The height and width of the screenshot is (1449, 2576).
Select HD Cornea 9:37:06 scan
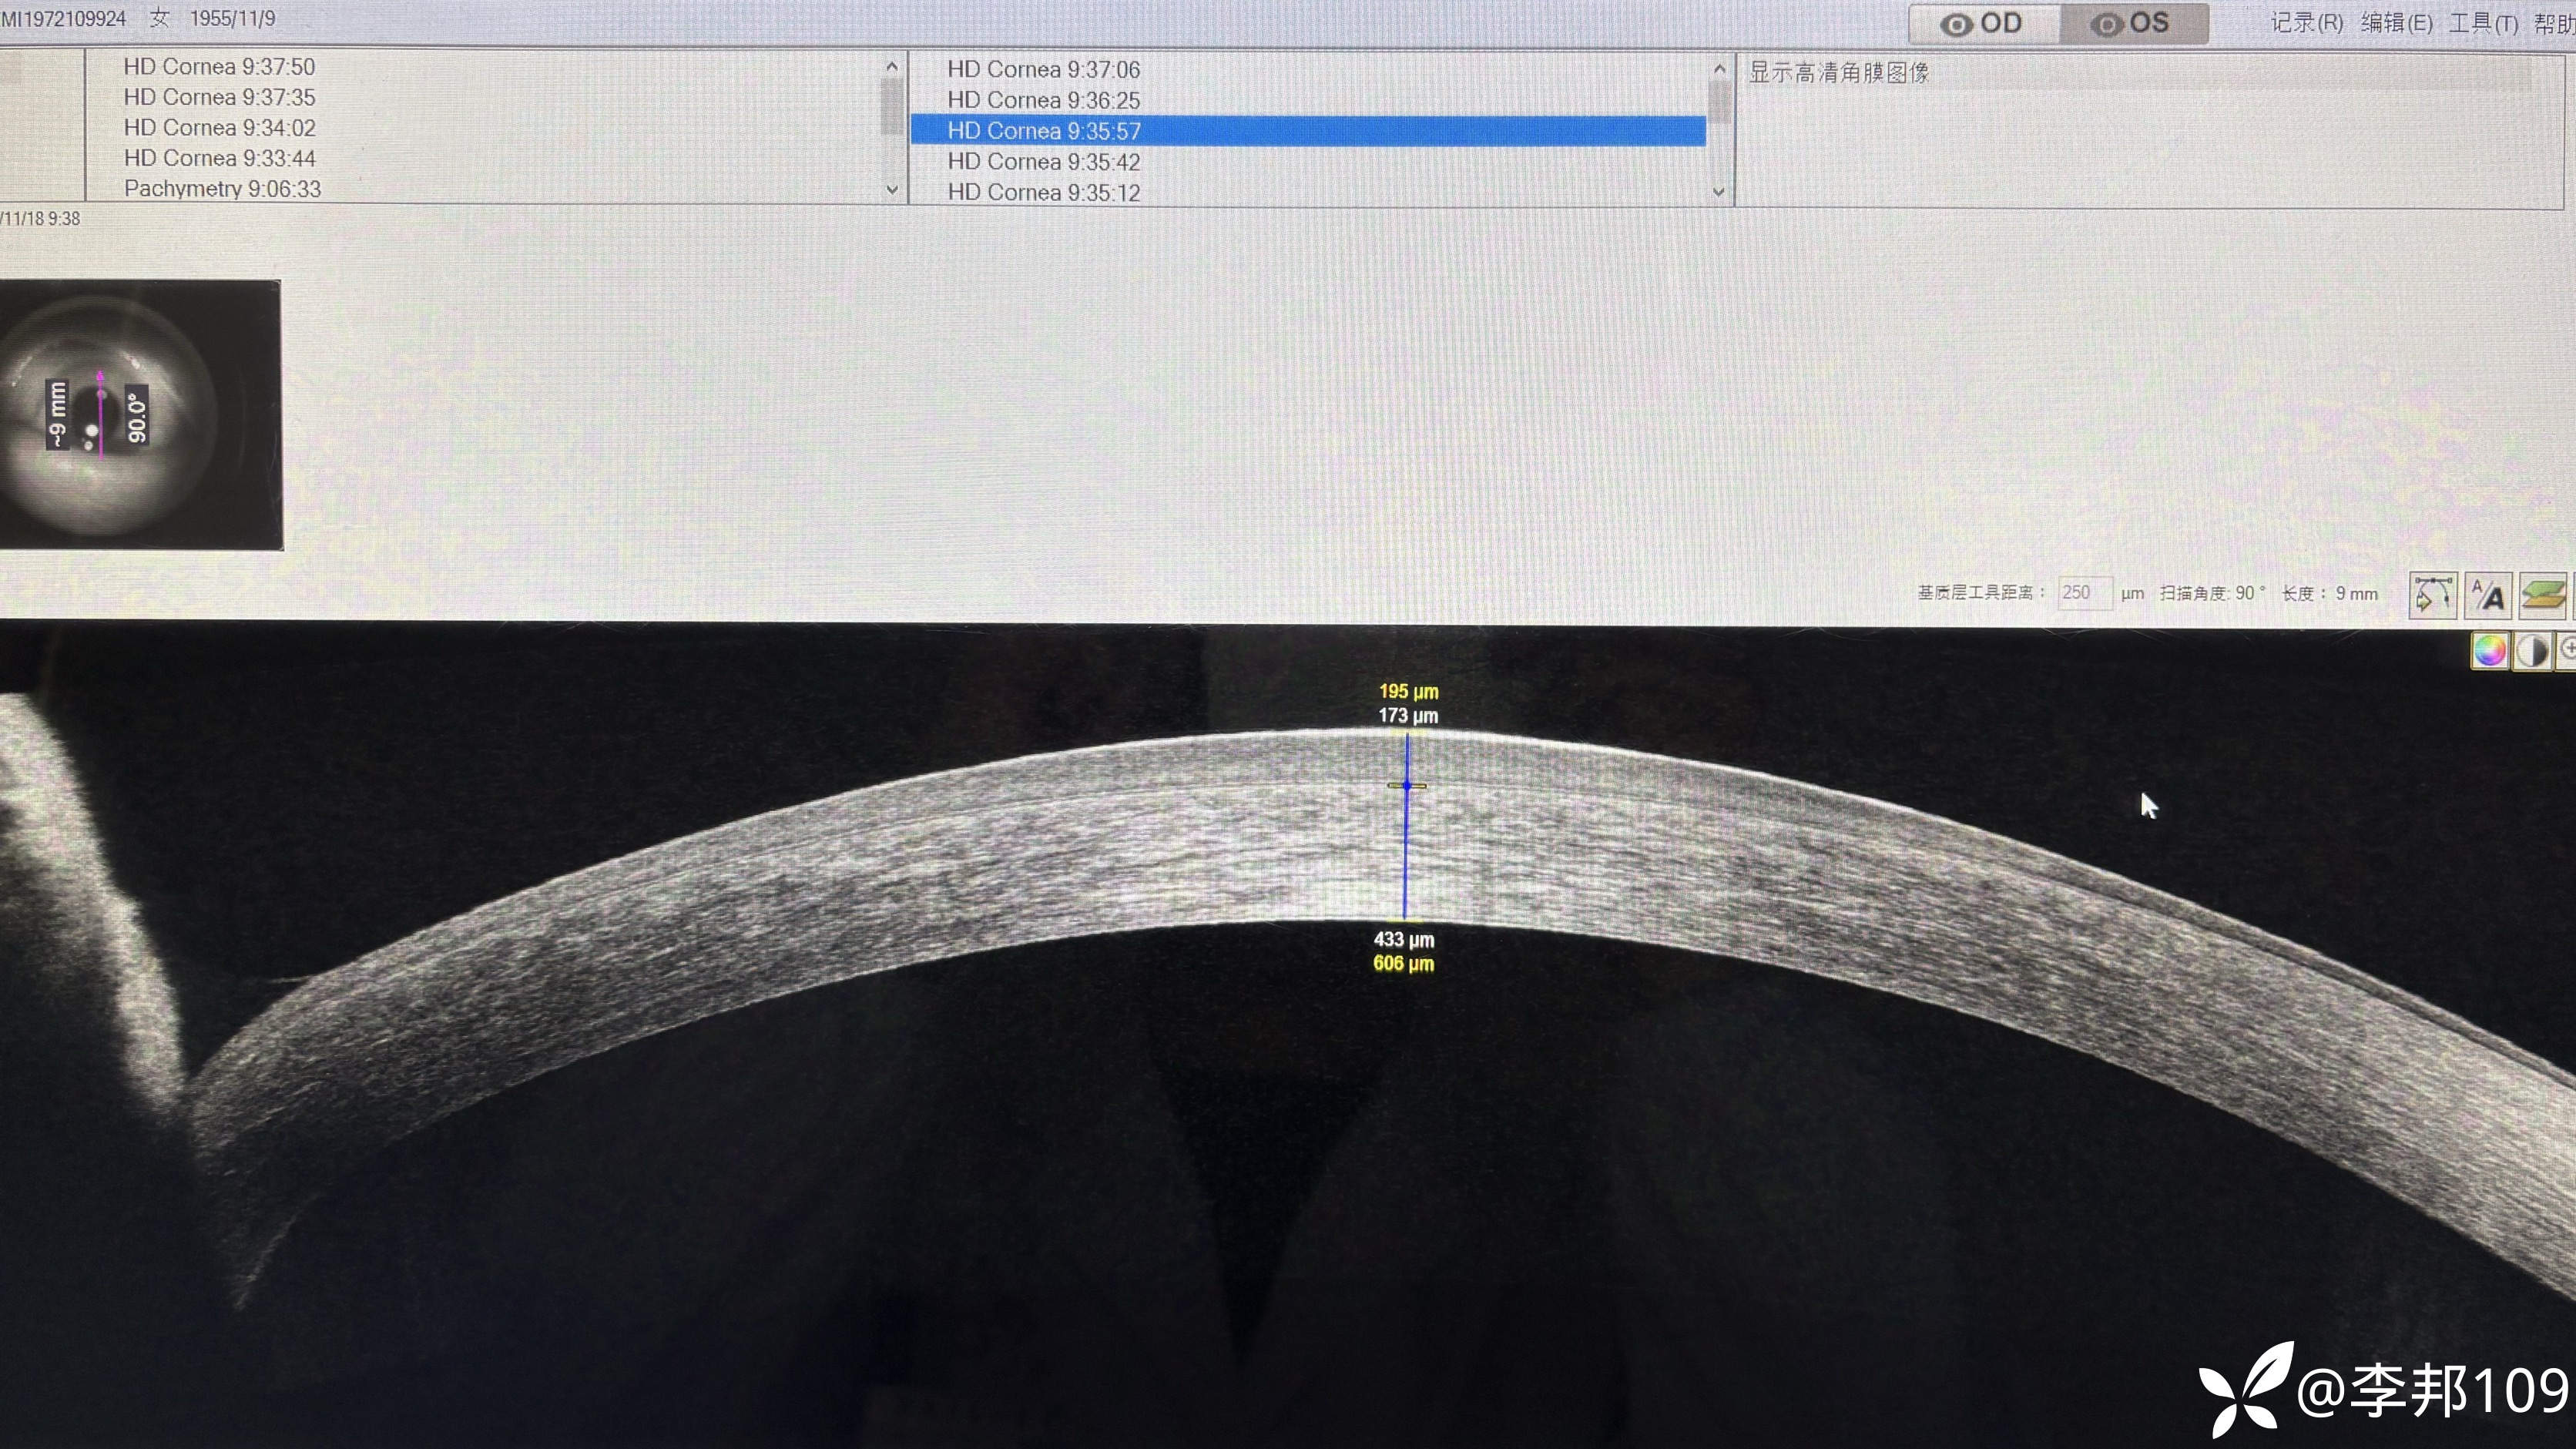click(x=1043, y=69)
